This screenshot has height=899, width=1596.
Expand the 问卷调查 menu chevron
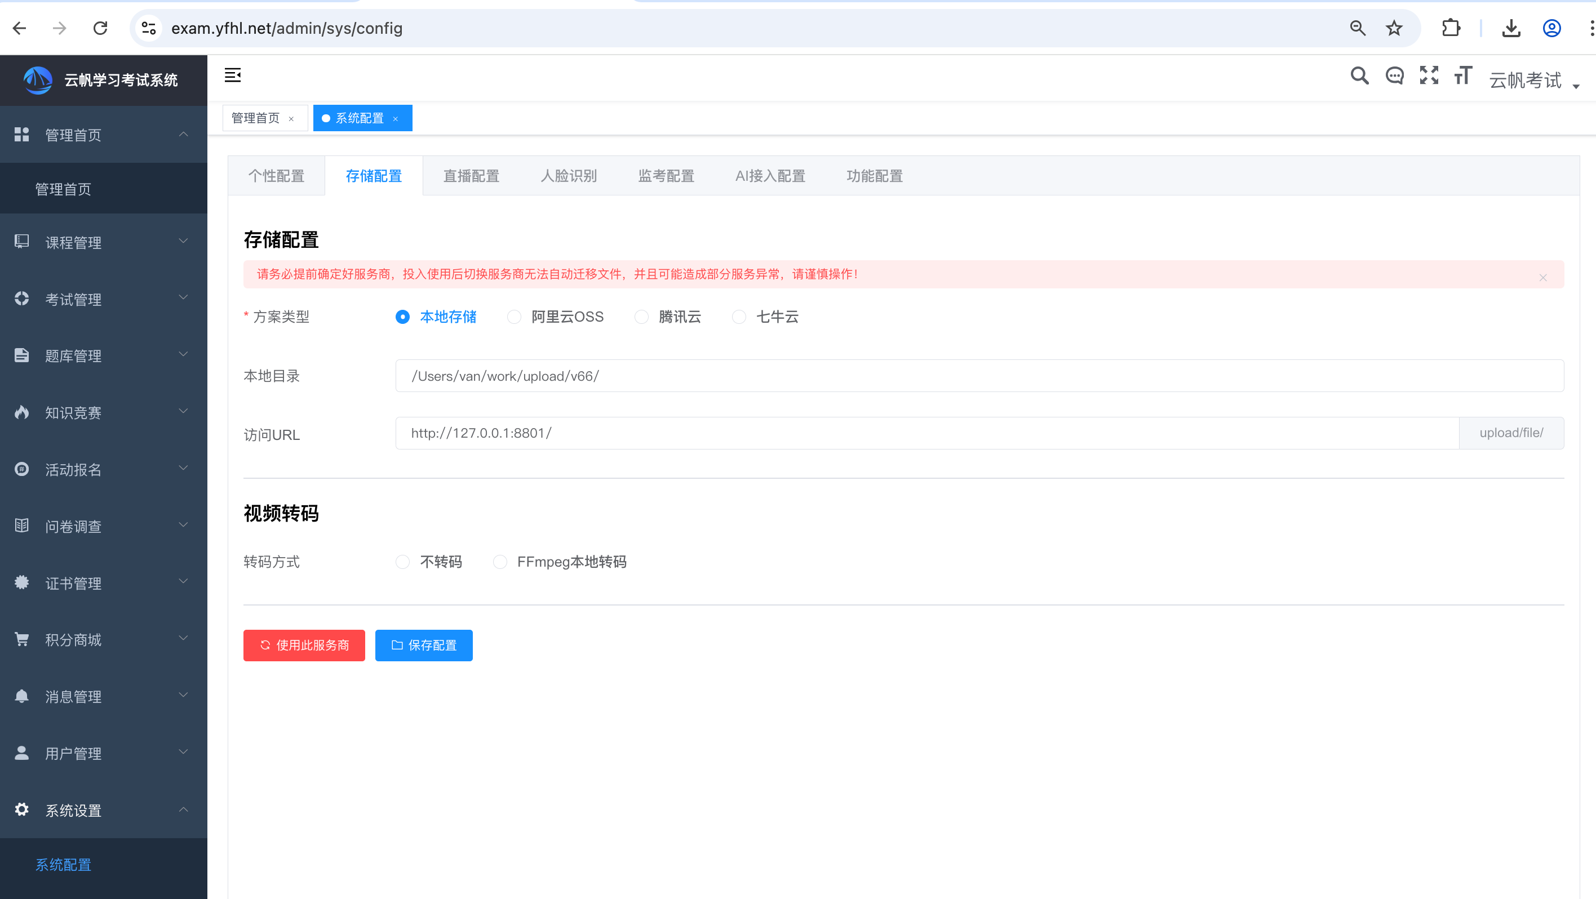(x=183, y=525)
